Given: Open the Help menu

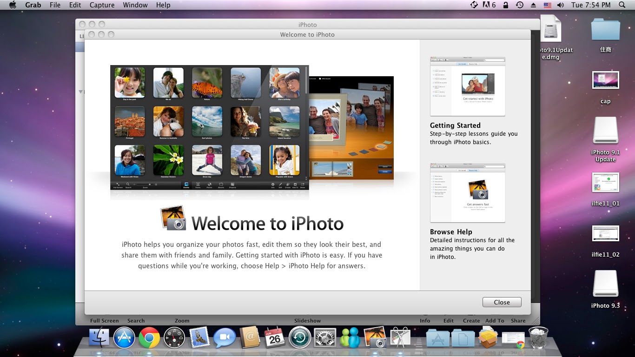Looking at the screenshot, I should [163, 5].
